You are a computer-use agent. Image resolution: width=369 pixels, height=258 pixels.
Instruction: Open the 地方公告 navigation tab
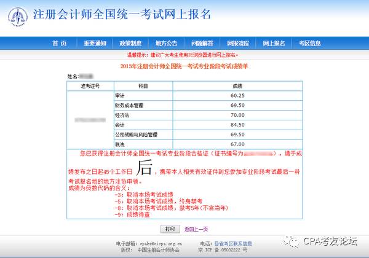(166, 44)
